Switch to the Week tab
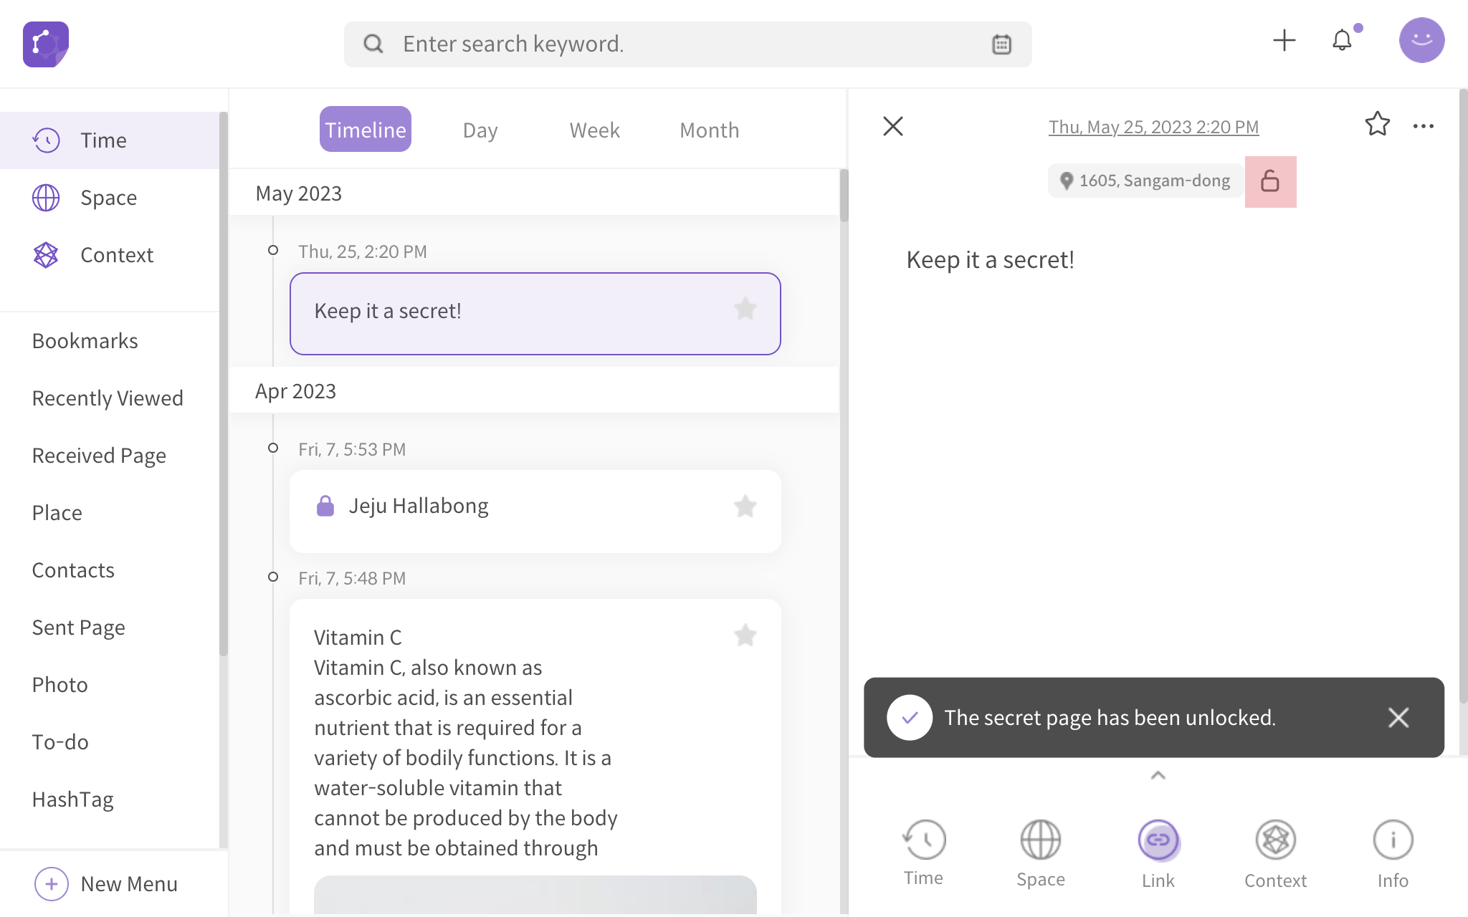1468x917 pixels. pyautogui.click(x=594, y=130)
